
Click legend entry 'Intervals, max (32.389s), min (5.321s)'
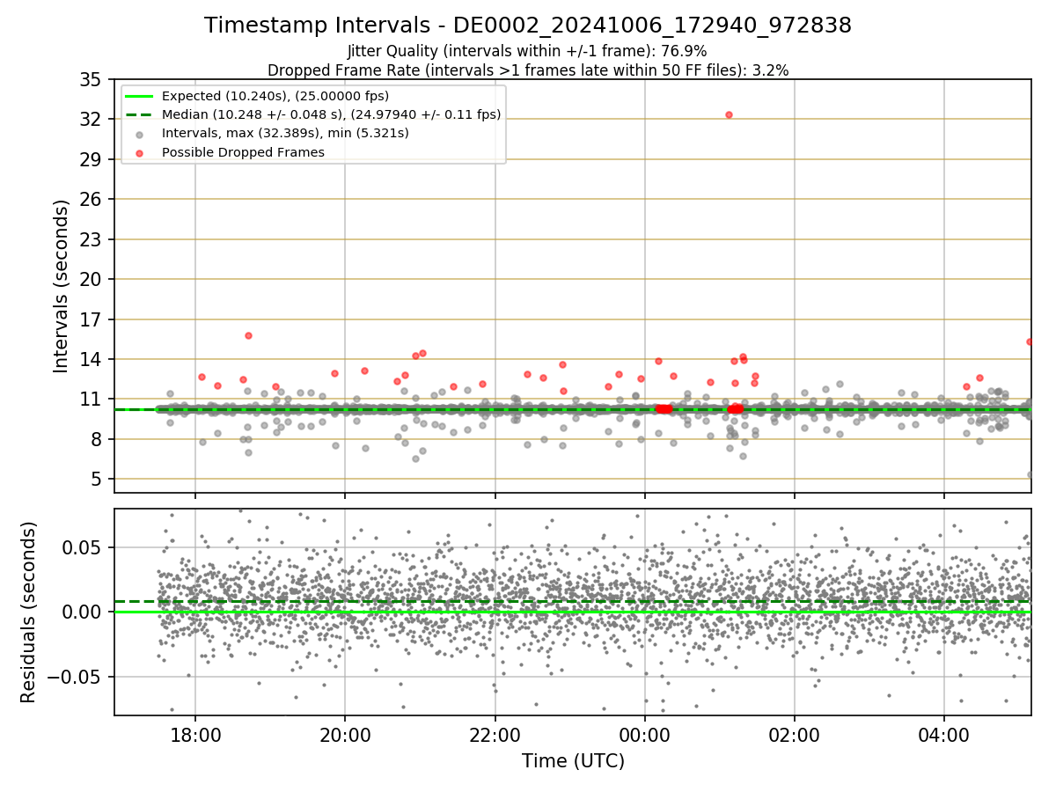[x=285, y=133]
